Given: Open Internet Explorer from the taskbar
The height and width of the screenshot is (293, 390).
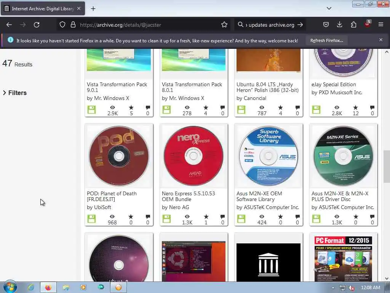Looking at the screenshot, I should (31, 288).
